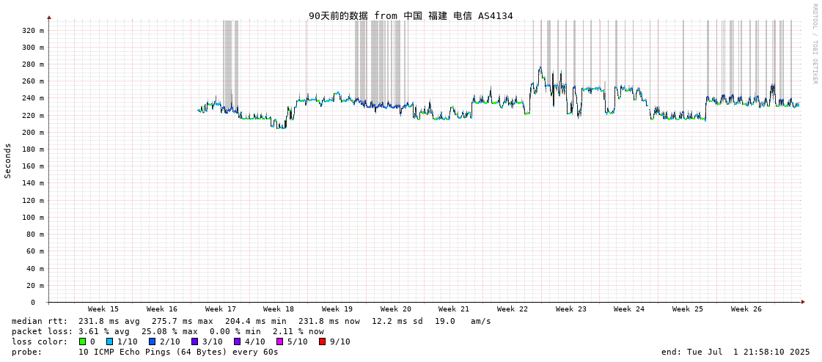Image resolution: width=822 pixels, height=362 pixels.
Task: Click the "120 m" y-axis value
Action: coord(33,200)
